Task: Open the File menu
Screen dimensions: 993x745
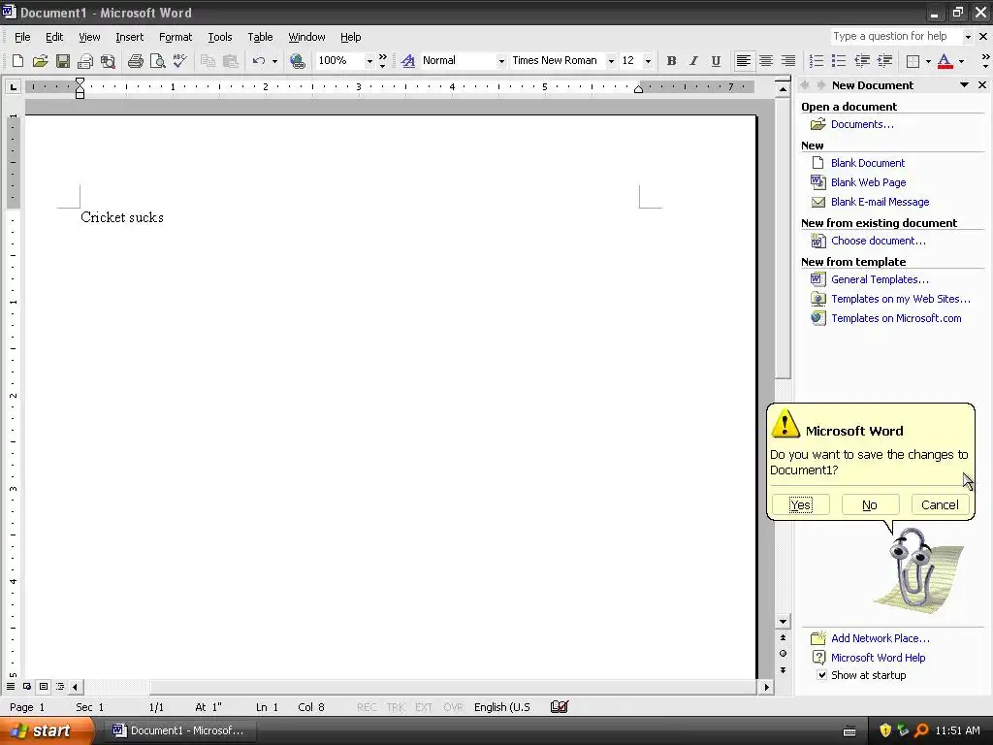Action: (22, 37)
